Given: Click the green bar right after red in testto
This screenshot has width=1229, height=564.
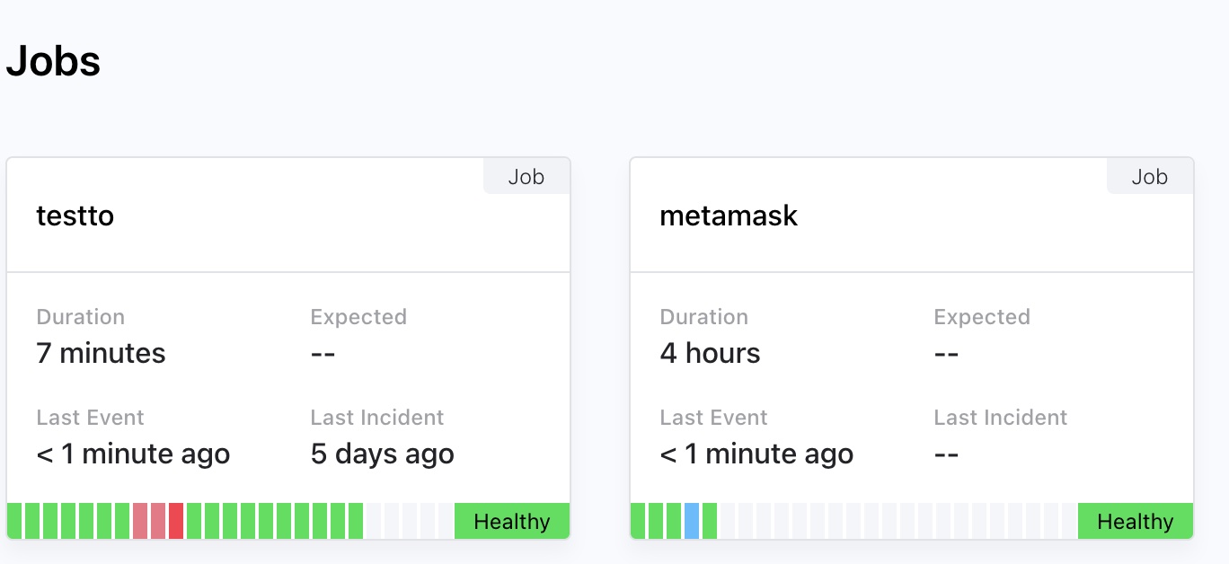Looking at the screenshot, I should pyautogui.click(x=194, y=521).
